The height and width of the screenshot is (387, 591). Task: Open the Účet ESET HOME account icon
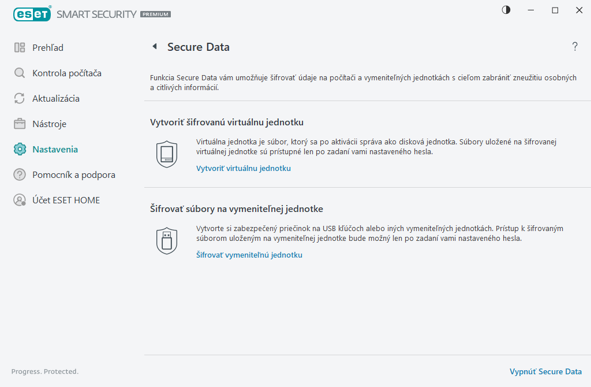click(20, 200)
